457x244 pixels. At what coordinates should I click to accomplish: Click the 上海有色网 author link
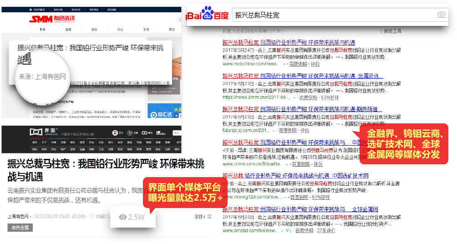[x=18, y=217]
